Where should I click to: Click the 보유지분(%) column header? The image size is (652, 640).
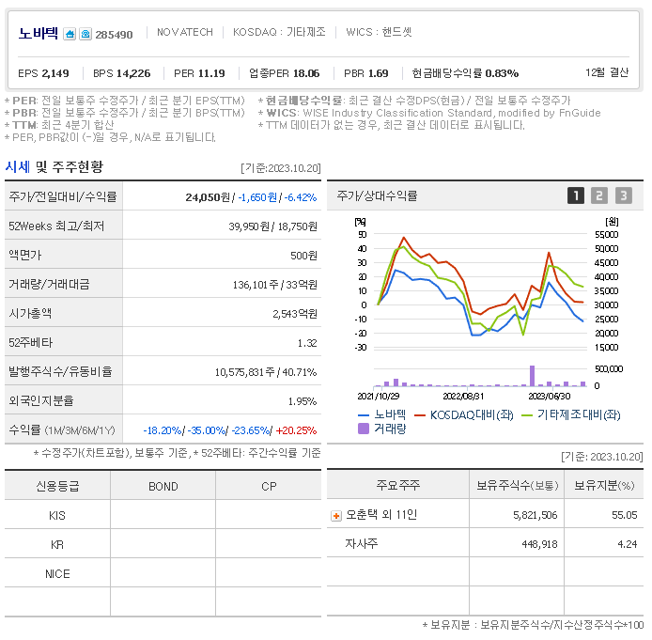pos(604,485)
